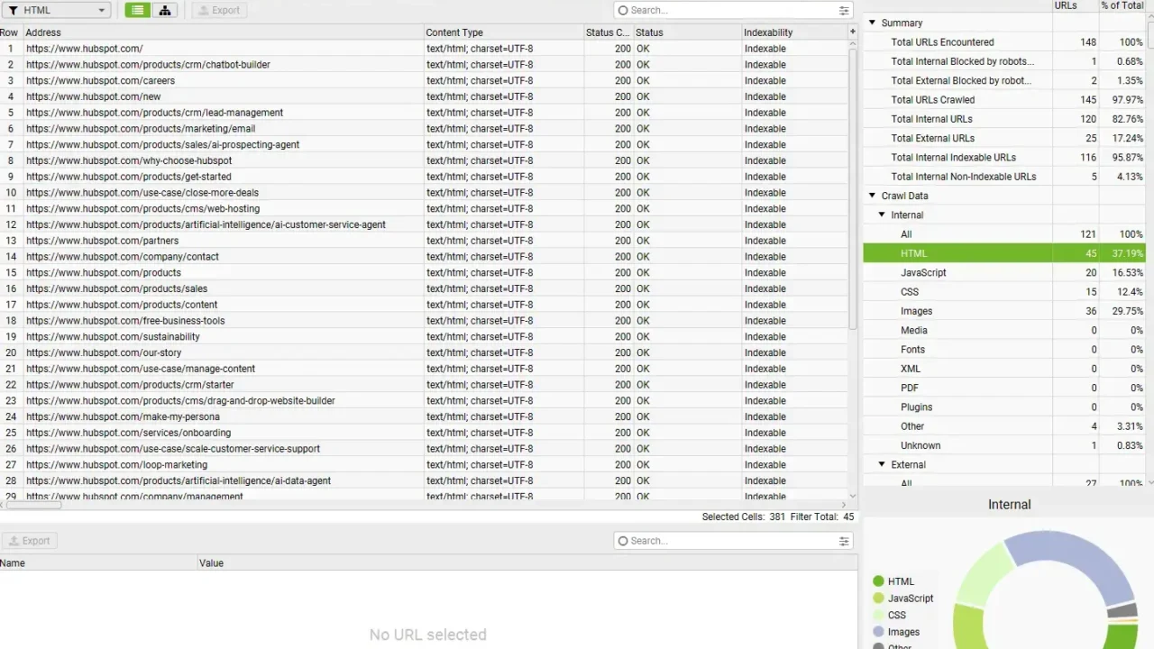Click the JavaScript legend color dot
This screenshot has width=1154, height=649.
[878, 599]
